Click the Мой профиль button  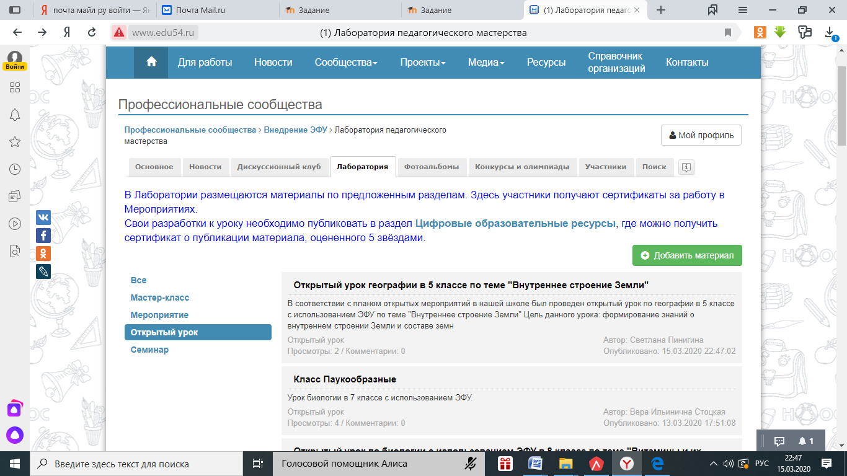click(x=701, y=135)
